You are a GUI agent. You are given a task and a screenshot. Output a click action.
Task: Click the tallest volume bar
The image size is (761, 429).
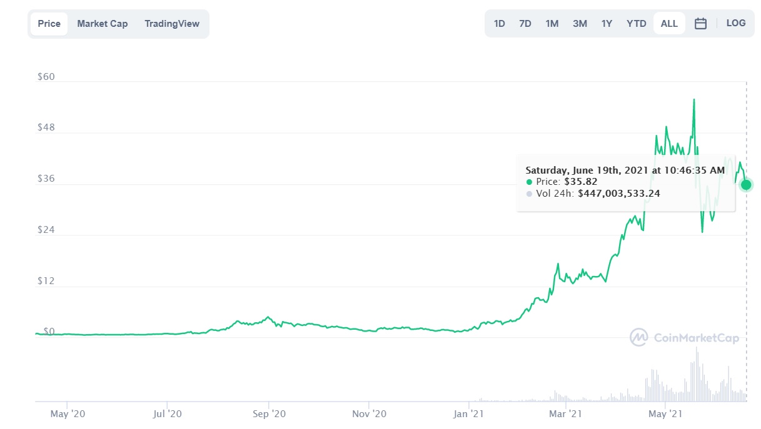click(x=696, y=374)
